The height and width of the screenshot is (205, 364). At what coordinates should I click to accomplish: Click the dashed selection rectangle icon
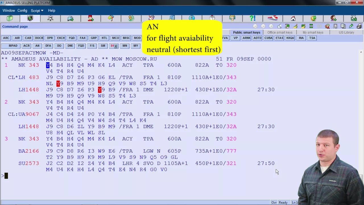pyautogui.click(x=335, y=26)
